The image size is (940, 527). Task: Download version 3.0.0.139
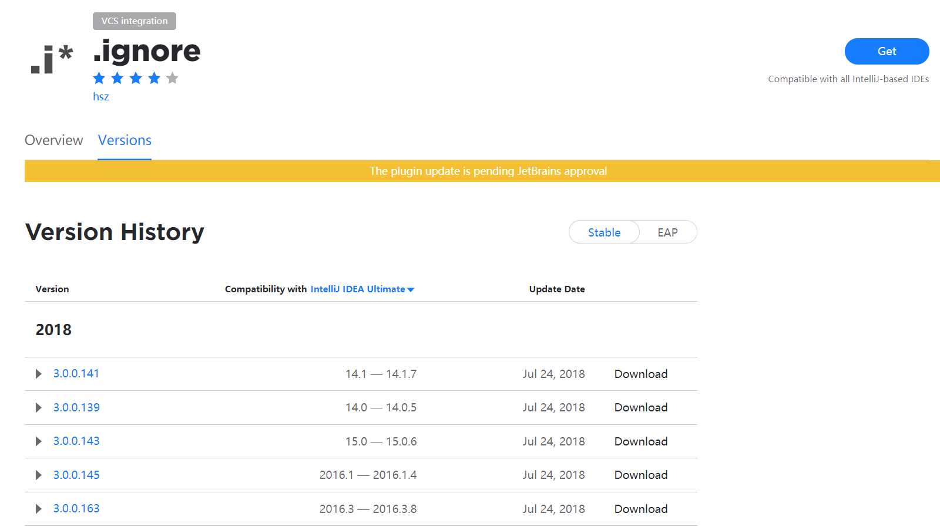pyautogui.click(x=641, y=407)
